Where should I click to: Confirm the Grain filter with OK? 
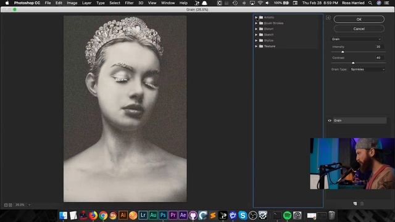point(359,19)
